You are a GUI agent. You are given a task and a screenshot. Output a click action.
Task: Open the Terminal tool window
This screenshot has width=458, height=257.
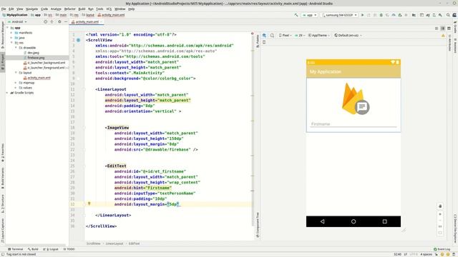click(x=16, y=249)
